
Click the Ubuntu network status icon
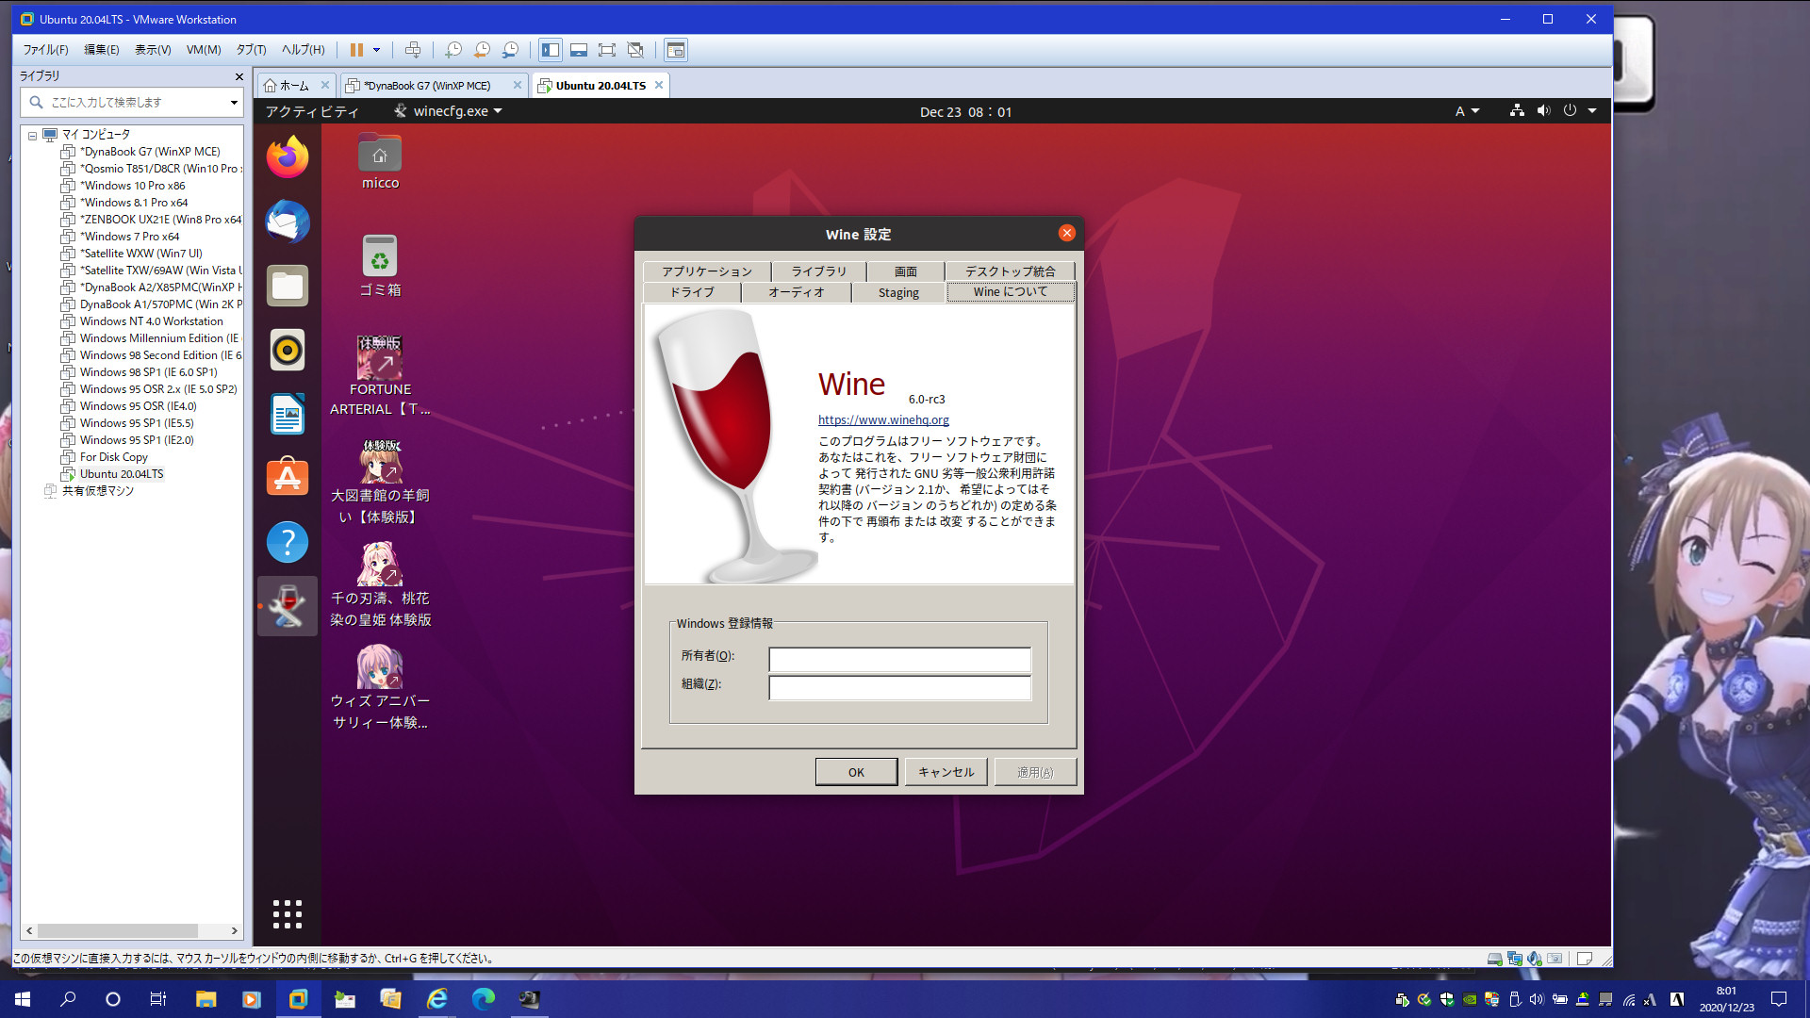(x=1517, y=110)
